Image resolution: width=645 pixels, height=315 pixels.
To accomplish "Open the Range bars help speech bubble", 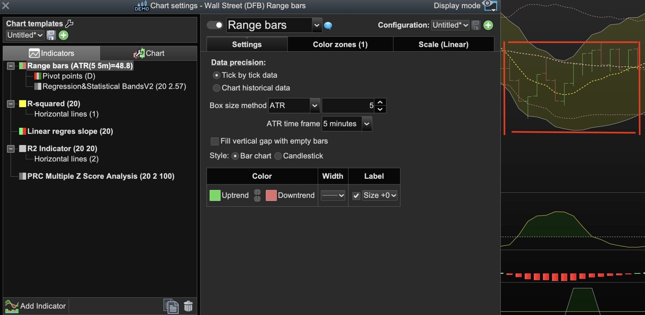I will (x=328, y=25).
